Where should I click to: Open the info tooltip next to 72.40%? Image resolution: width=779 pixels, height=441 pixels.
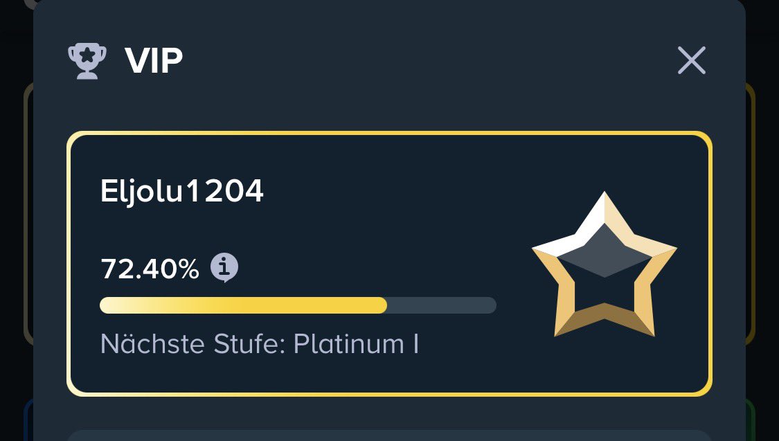[x=224, y=268]
